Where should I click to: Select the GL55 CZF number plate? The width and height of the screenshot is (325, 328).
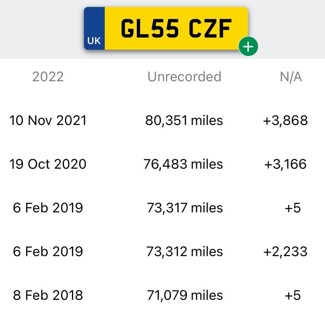point(166,28)
